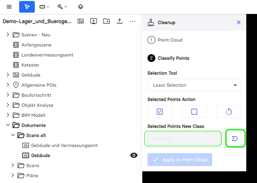Activate the select cursor tool
The width and height of the screenshot is (257, 183).
pos(27,7)
